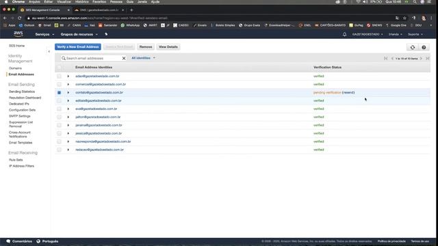Viewport: 438px width, 246px height.
Task: Open the Suporte dropdown menu
Action: [415, 34]
